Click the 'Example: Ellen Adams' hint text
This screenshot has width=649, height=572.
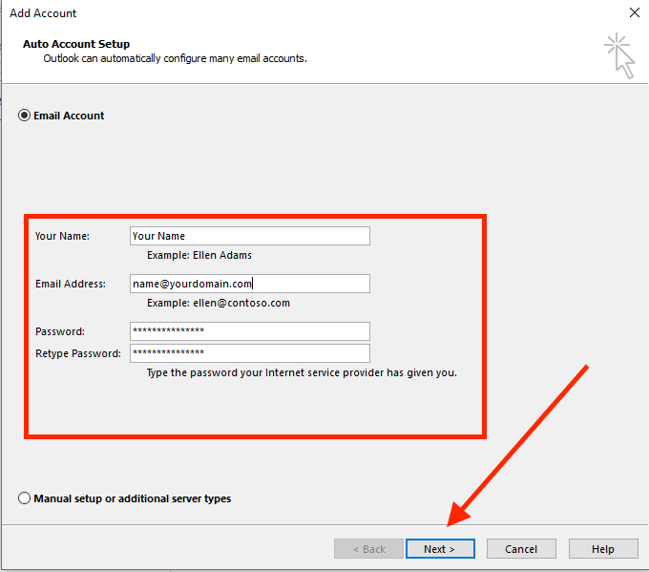[199, 256]
